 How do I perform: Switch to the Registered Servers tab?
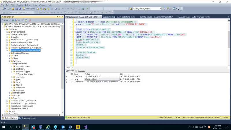point(29,118)
